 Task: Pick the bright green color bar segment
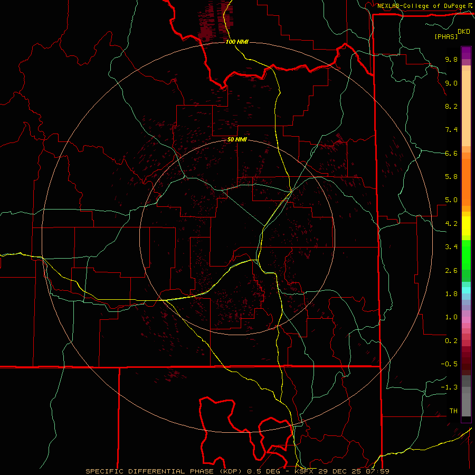pos(466,255)
